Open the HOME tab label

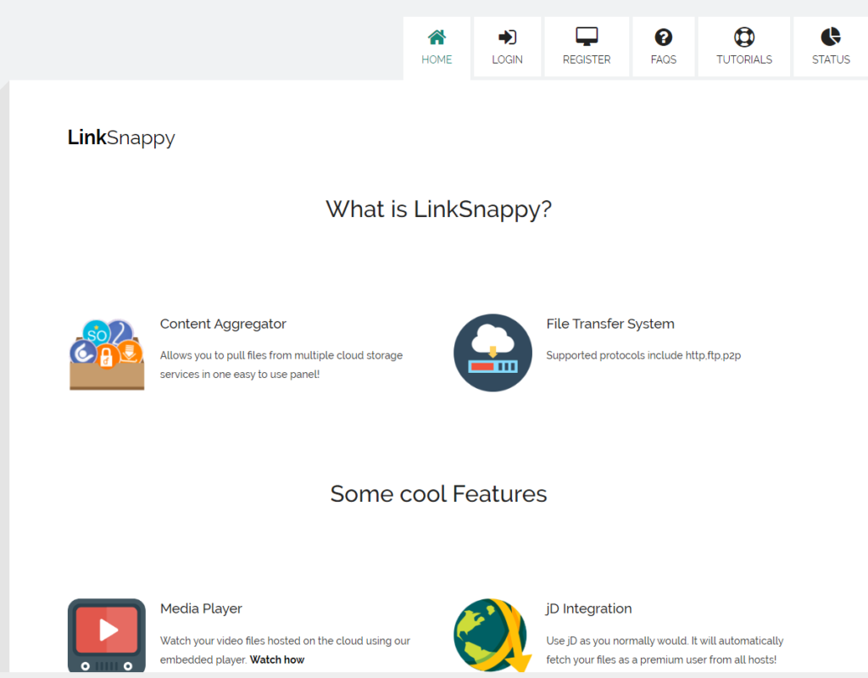[437, 60]
